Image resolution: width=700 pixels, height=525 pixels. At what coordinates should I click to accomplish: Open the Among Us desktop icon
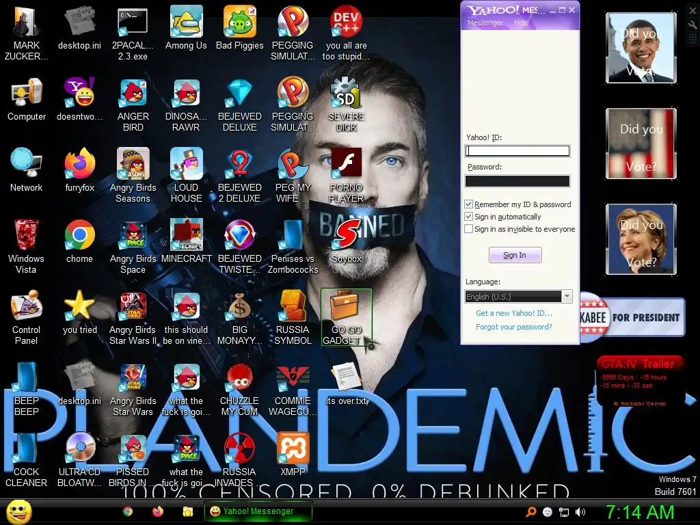pos(186,27)
